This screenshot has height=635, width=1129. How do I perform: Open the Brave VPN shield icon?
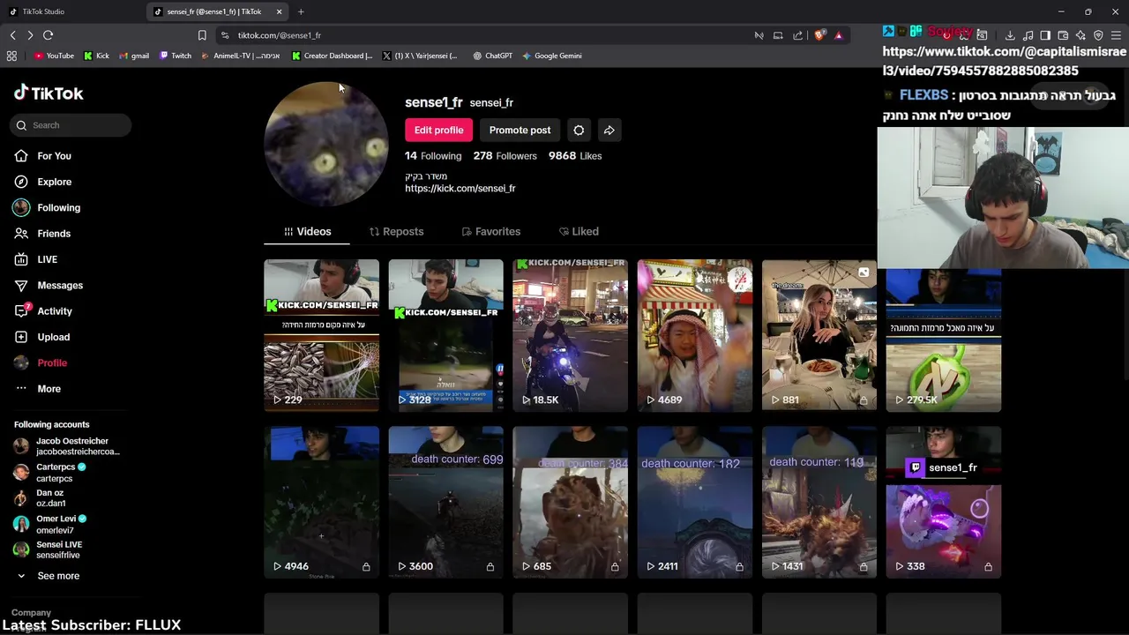[1098, 35]
